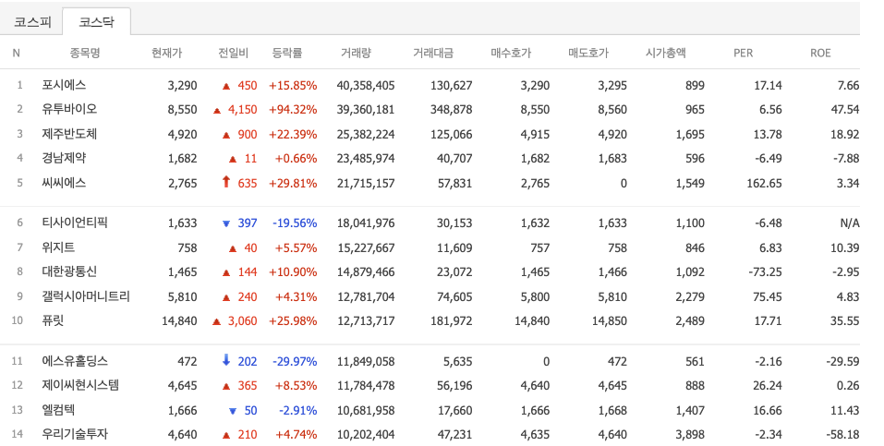Viewport: 884px width, 446px height.
Task: Open stock 티사이언티픽
Action: (75, 223)
